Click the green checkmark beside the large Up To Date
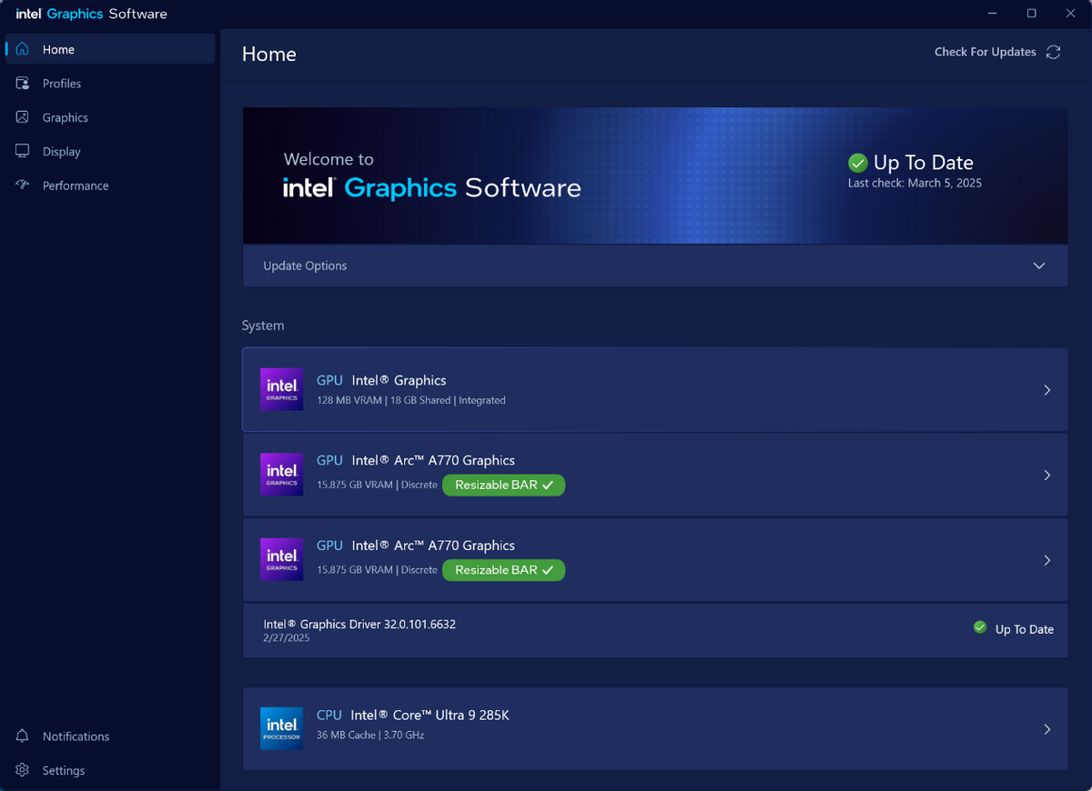This screenshot has height=791, width=1092. click(x=857, y=163)
